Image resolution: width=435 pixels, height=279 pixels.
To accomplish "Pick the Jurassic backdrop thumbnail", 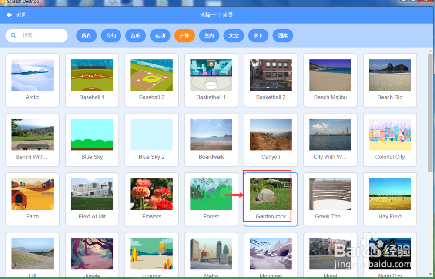I will coord(151,254).
